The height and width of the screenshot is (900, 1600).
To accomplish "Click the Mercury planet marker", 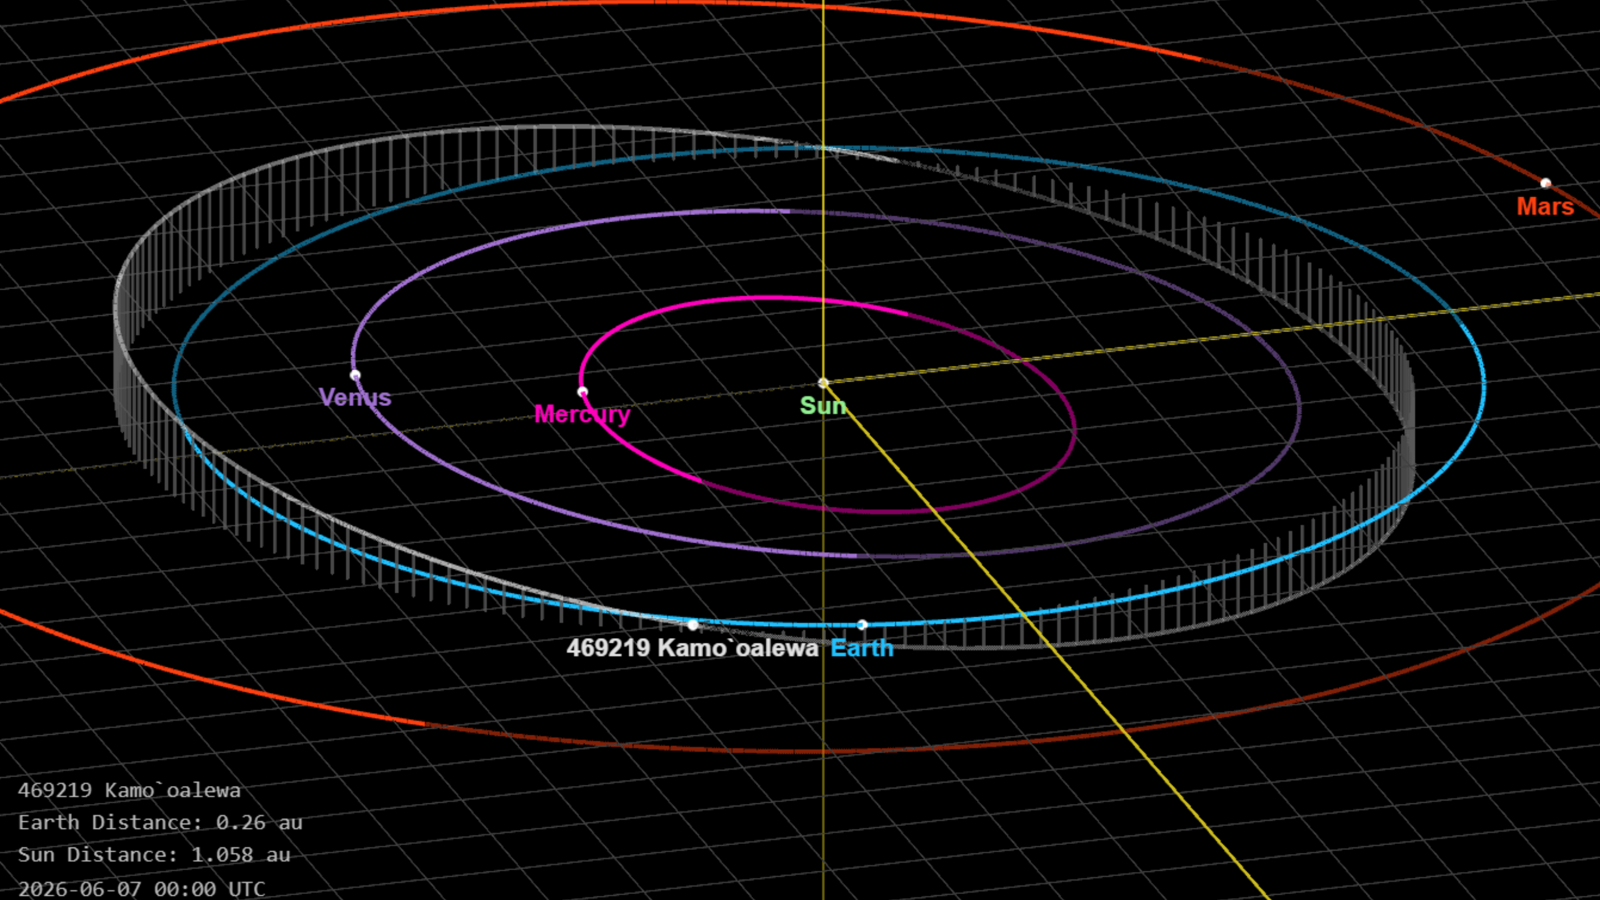I will click(583, 392).
